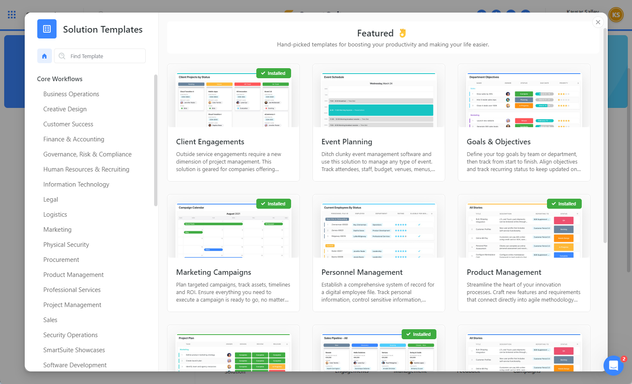The height and width of the screenshot is (384, 632).
Task: Click the category sidebar scrollbar
Action: click(156, 140)
